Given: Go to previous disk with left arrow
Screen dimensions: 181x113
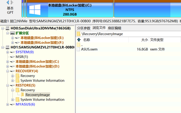Looking at the screenshot, I should 8,2.
